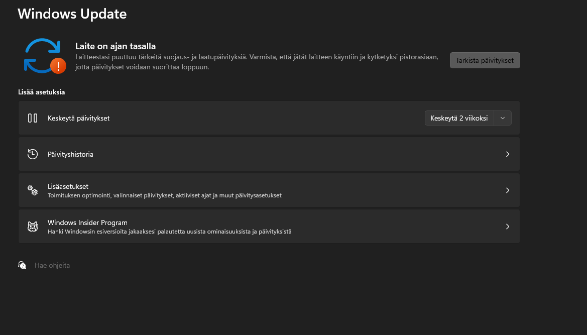Viewport: 587px width, 335px height.
Task: Select the Päivityshistoria label
Action: tap(70, 154)
